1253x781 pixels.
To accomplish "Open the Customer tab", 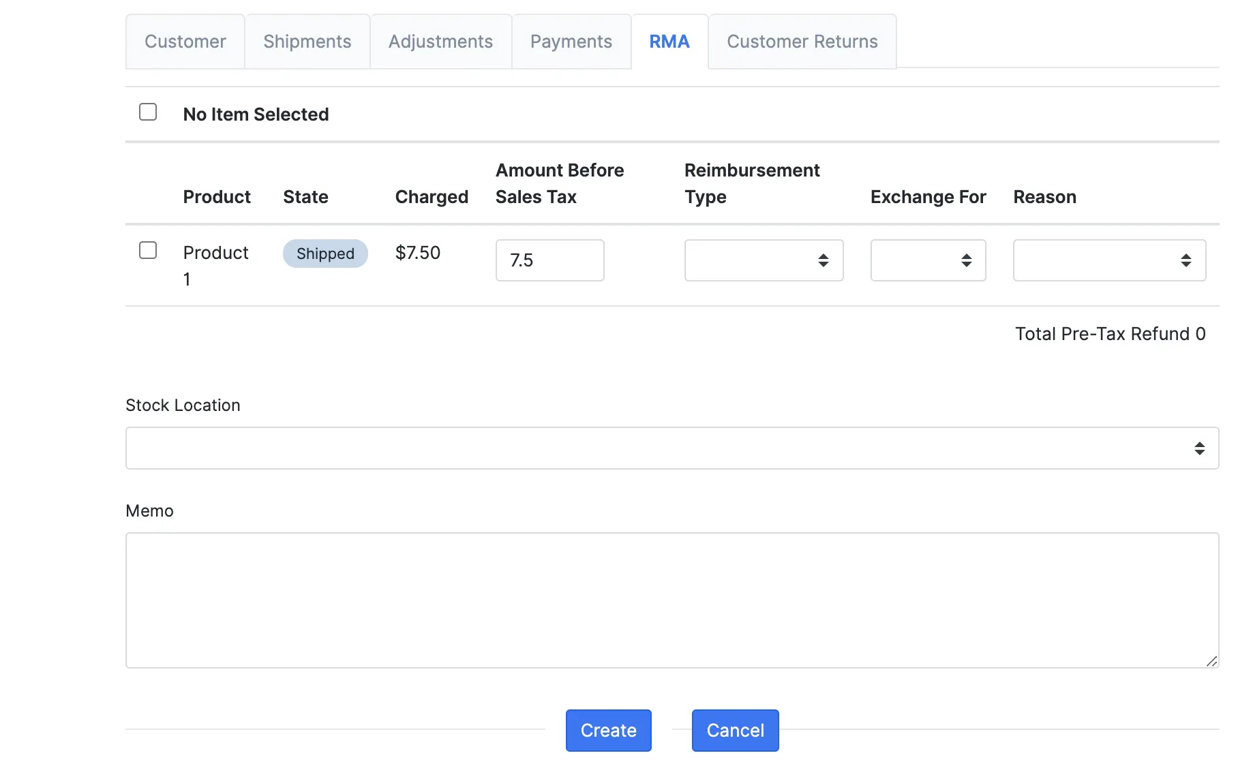I will tap(185, 42).
